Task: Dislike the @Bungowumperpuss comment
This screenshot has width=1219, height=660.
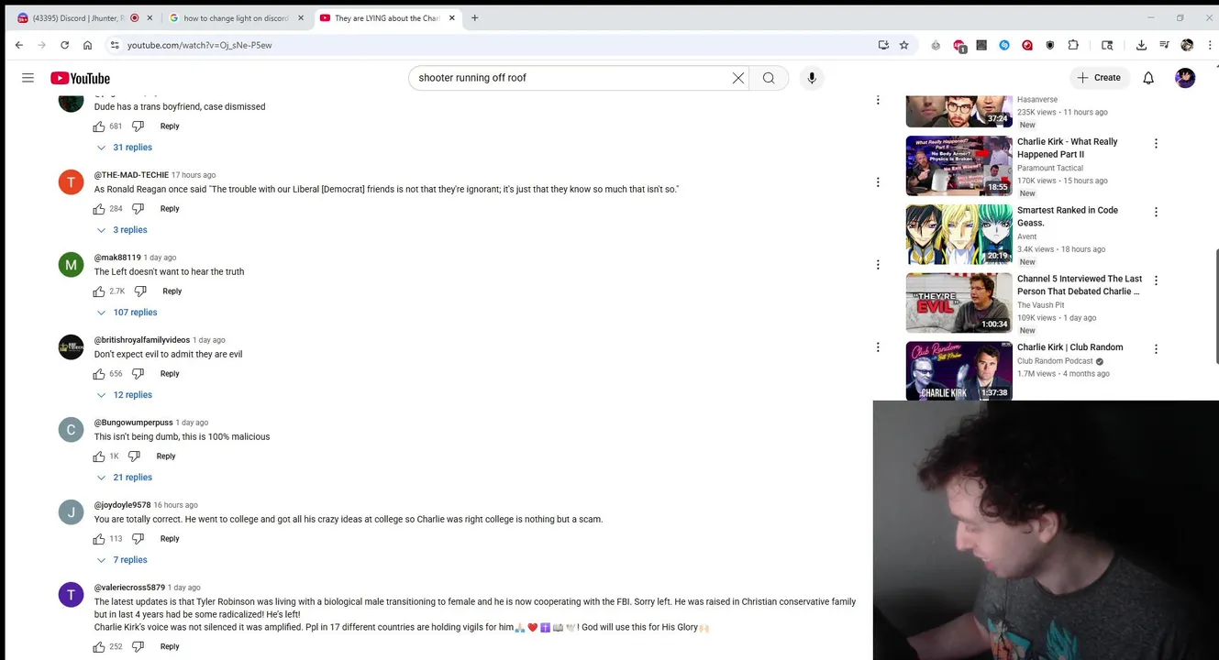Action: pos(134,456)
